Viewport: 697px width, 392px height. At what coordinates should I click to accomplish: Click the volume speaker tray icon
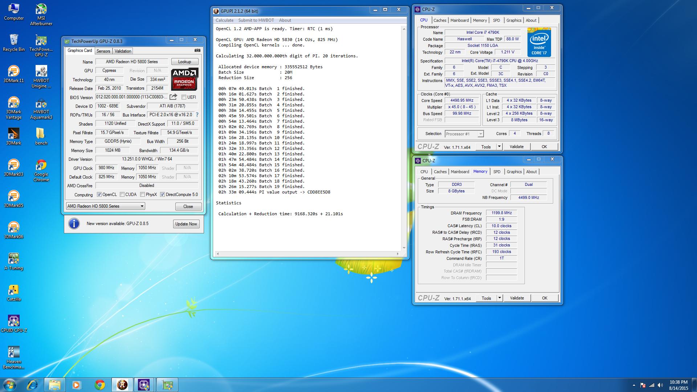(660, 385)
